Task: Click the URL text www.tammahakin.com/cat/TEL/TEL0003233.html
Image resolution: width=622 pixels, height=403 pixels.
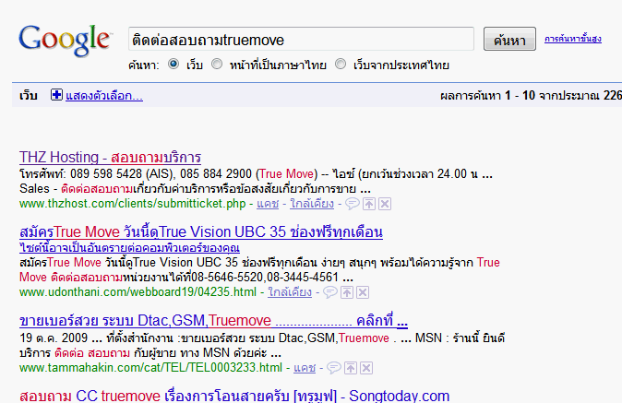Action: [x=150, y=368]
